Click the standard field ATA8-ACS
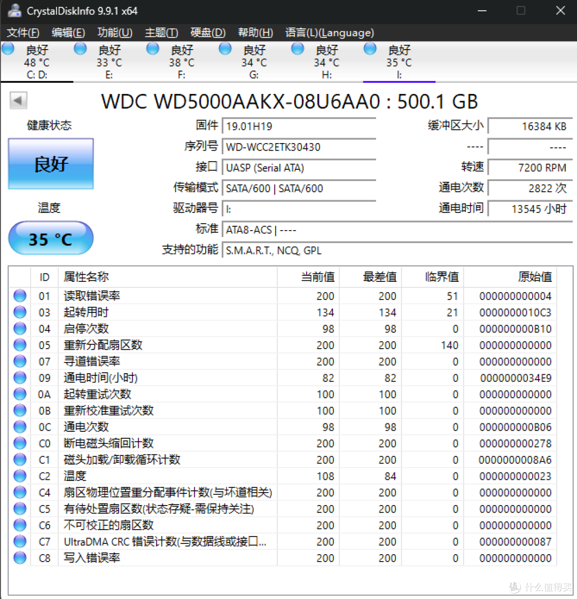The height and width of the screenshot is (599, 577). click(397, 230)
